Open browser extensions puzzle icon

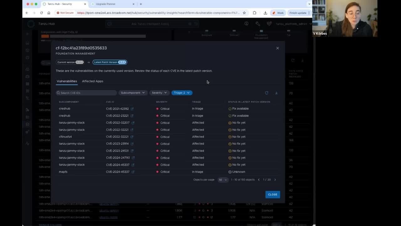point(254,13)
